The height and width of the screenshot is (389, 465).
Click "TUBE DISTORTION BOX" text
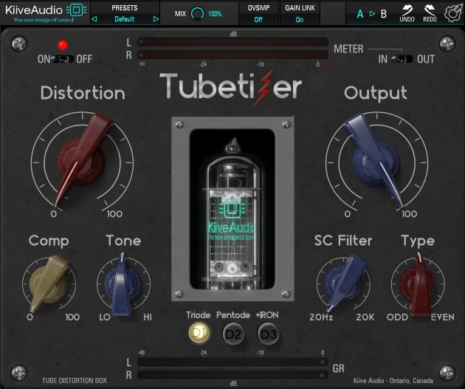(75, 380)
